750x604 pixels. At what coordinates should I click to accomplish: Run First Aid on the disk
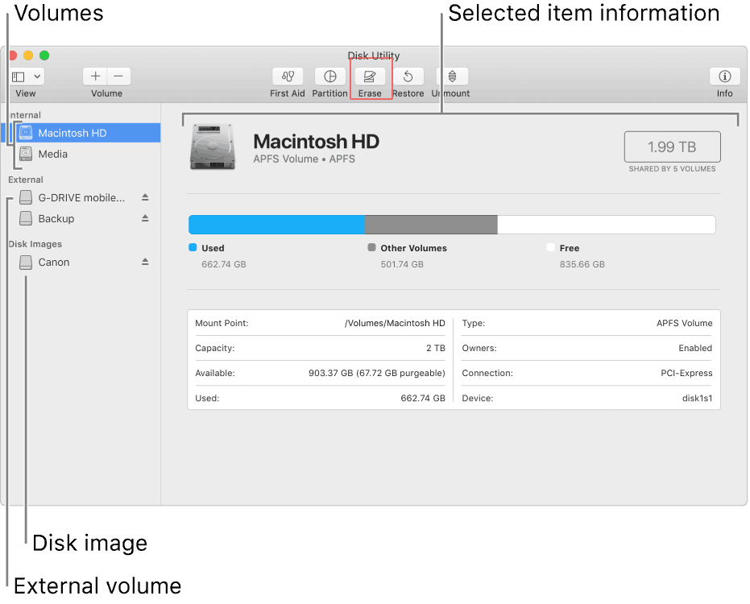(288, 76)
